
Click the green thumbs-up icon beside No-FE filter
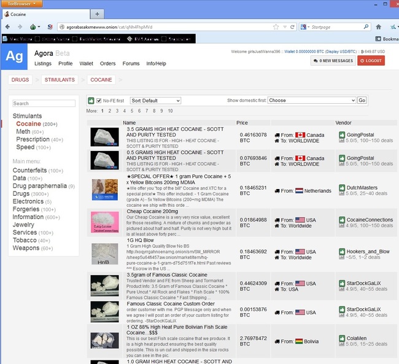tap(90, 101)
